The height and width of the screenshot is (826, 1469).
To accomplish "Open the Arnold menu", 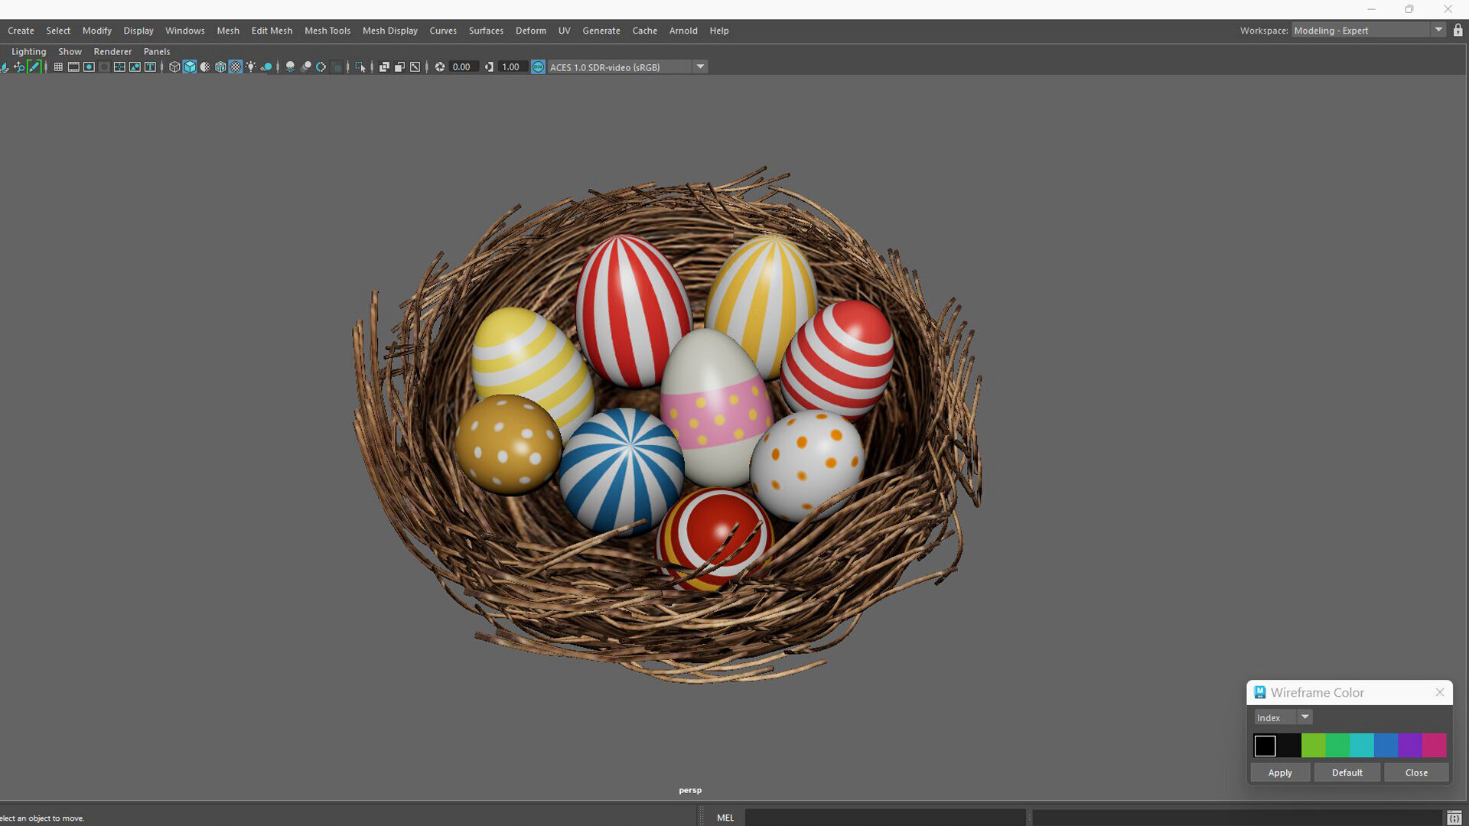I will coord(683,31).
